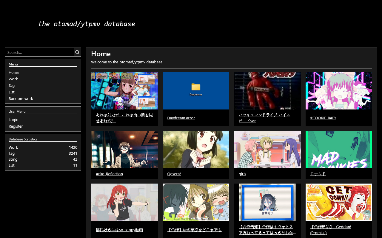Open the バッキュマンドライブ ハイスピードver link
Screen dimensions: 382x238
(264, 118)
